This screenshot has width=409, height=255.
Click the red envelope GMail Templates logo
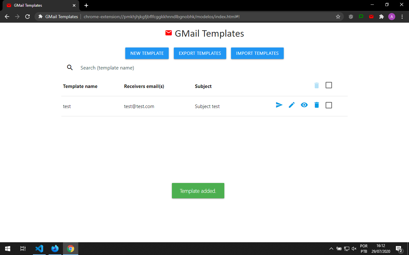[168, 33]
